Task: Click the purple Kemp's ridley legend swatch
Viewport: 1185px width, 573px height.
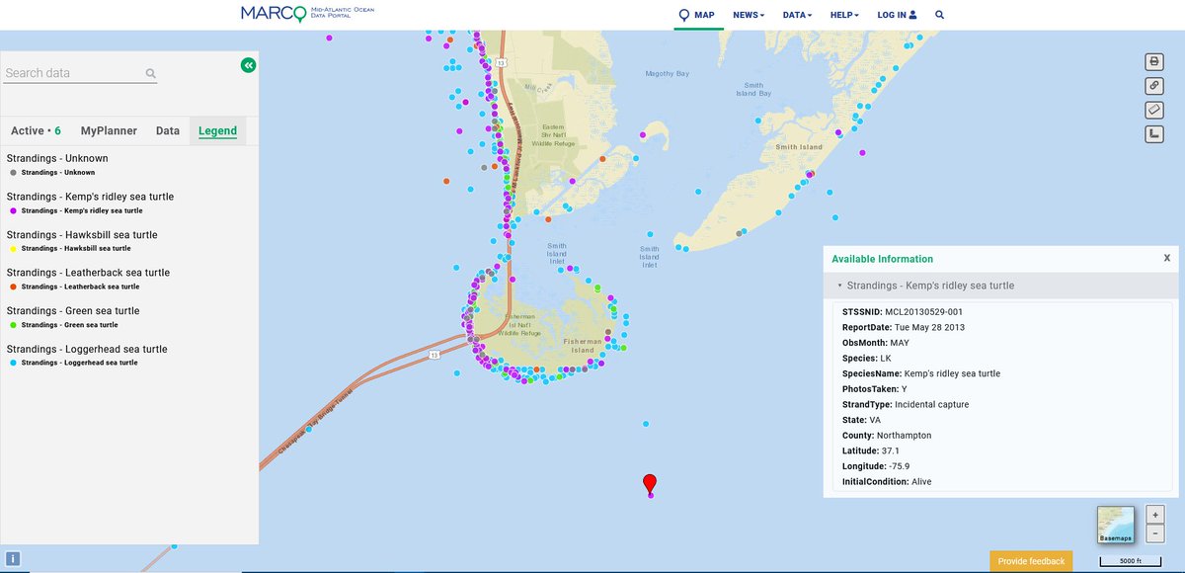Action: (13, 210)
